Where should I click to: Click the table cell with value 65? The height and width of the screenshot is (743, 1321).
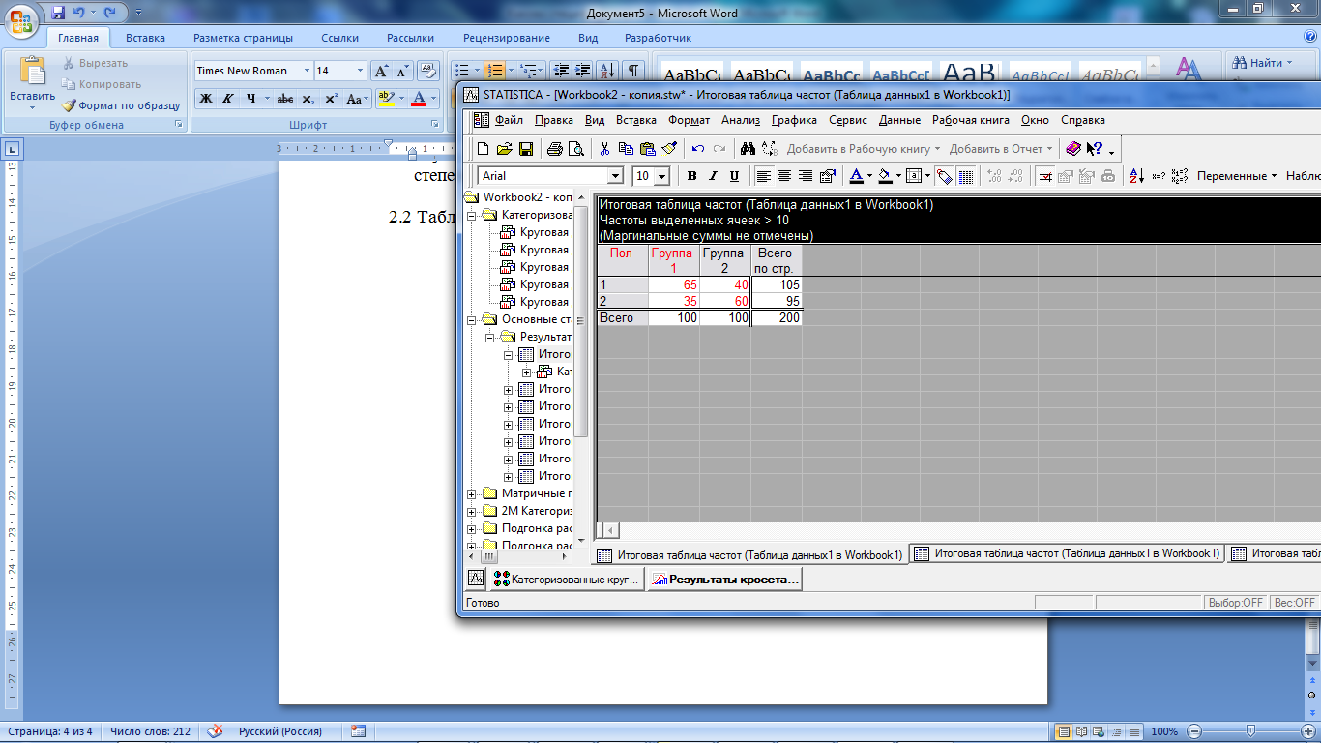(674, 284)
